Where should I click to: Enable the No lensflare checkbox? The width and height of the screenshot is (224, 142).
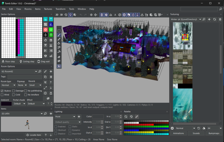26,95
